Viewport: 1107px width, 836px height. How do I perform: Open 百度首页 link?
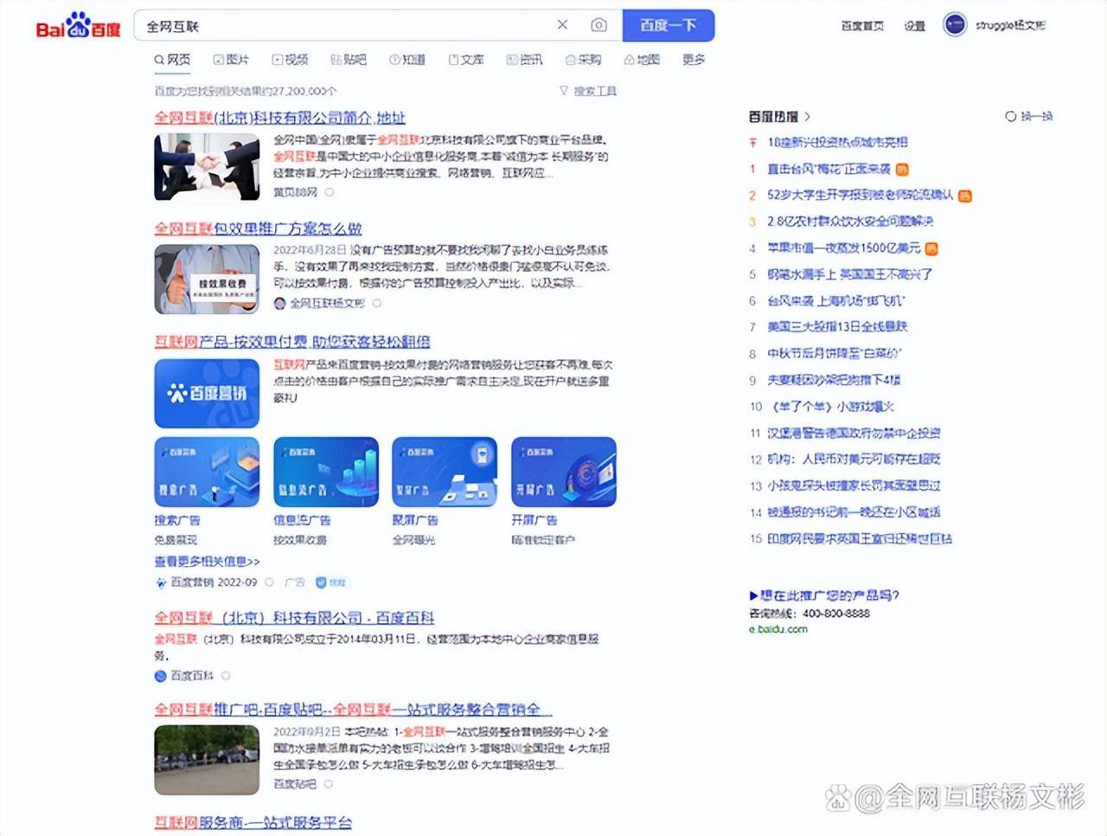pos(862,26)
